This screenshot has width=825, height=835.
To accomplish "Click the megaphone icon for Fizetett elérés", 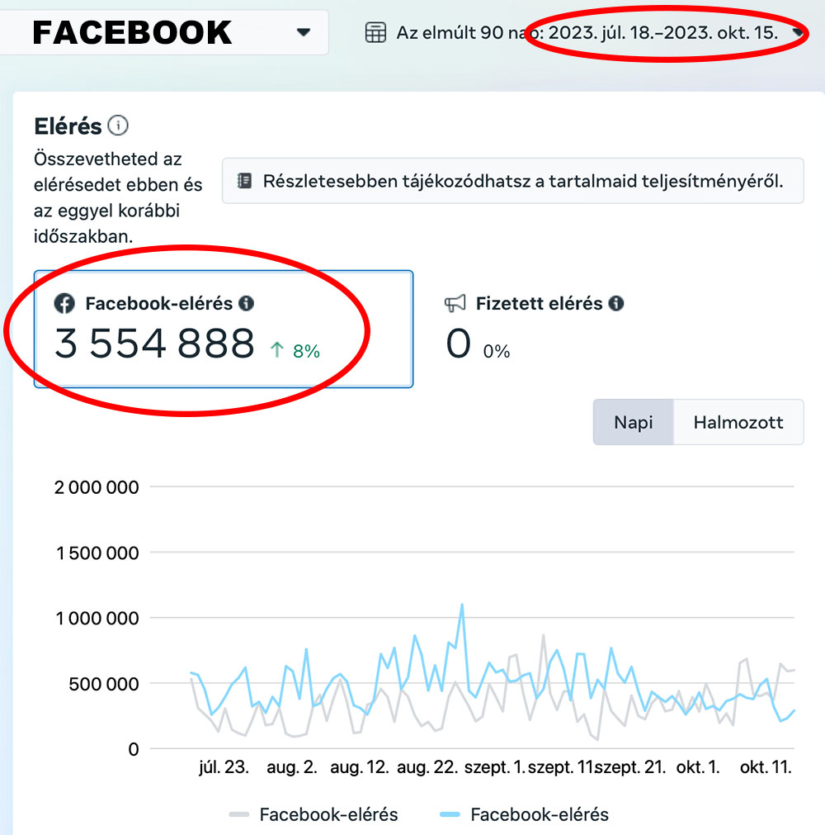I will click(455, 304).
